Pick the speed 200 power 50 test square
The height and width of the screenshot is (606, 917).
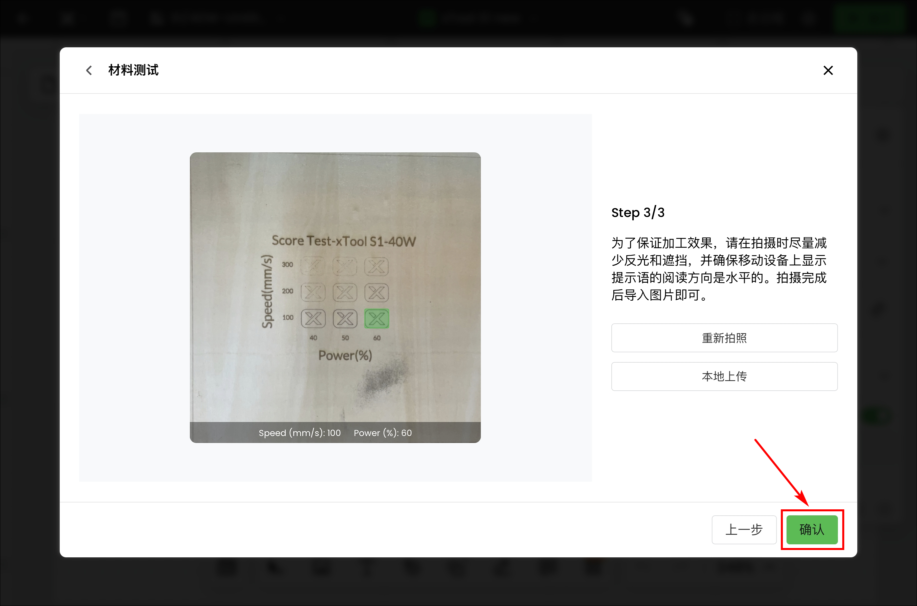click(345, 293)
